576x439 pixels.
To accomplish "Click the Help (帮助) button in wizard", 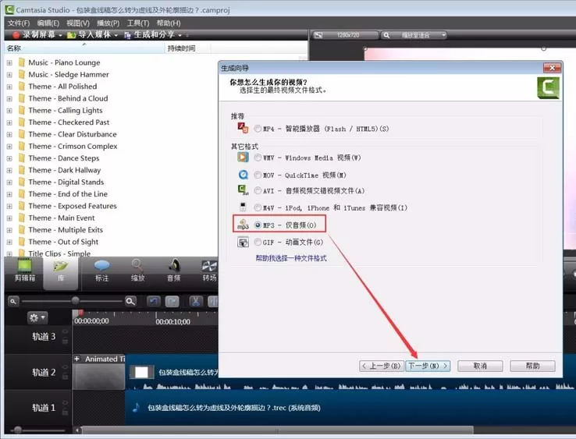I will [x=532, y=366].
